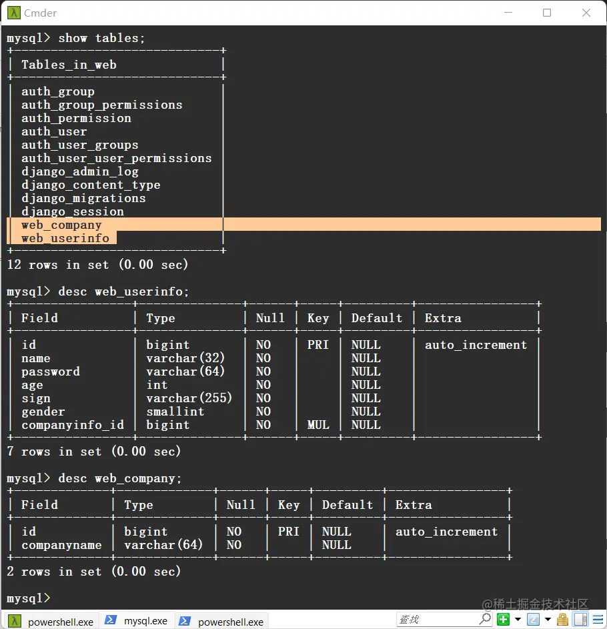
Task: Click the magnifier search icon
Action: click(x=485, y=619)
